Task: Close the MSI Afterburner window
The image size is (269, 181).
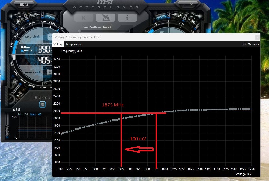Action: (x=192, y=4)
